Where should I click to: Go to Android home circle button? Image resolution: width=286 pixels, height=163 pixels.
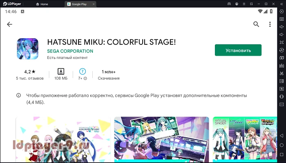coord(282,145)
